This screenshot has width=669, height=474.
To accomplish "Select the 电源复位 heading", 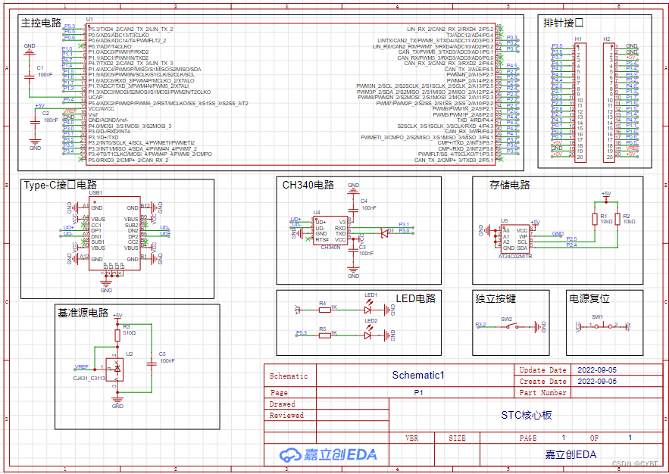I will [x=589, y=298].
